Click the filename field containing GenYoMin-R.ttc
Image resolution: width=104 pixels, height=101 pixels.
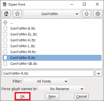click(x=48, y=73)
